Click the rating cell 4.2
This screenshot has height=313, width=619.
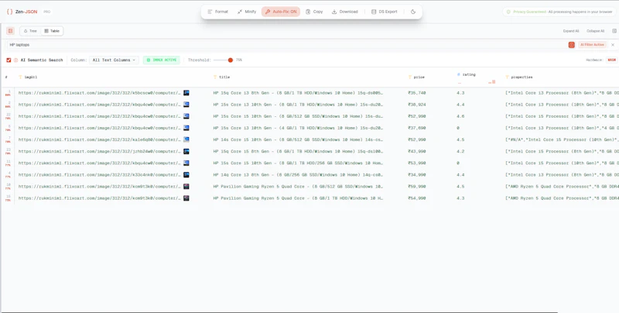460,151
